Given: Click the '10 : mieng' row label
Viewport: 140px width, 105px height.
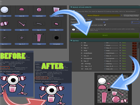Looking at the screenshot, I should [x=86, y=64].
